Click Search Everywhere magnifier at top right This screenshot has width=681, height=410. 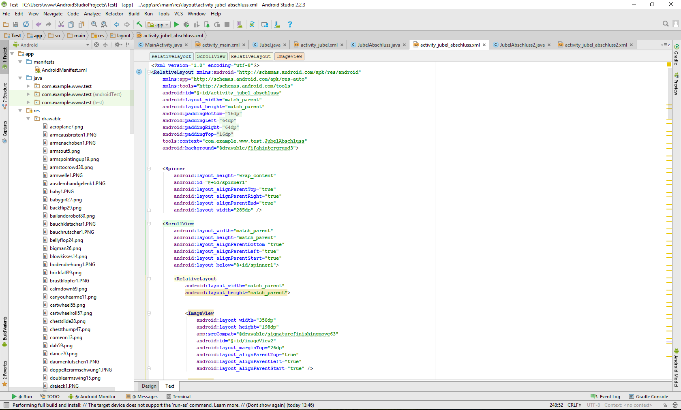pyautogui.click(x=665, y=24)
